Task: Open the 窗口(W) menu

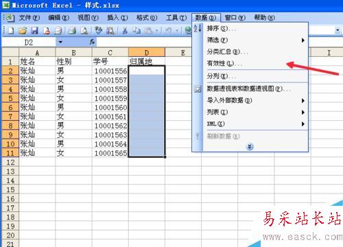Action: tap(235, 18)
